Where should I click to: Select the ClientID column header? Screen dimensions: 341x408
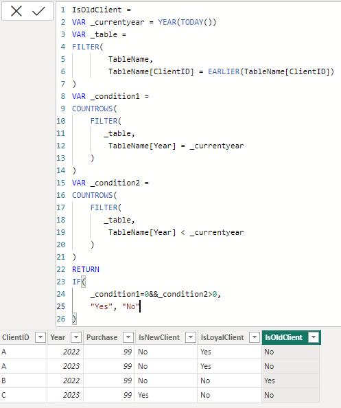16,337
